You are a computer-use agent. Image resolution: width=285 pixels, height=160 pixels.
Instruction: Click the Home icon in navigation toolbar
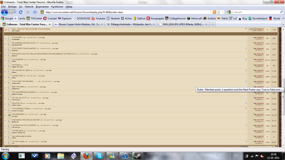point(35,12)
